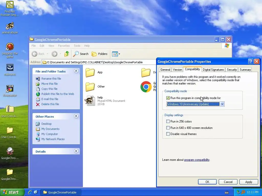Click Publish this file to the Web
262x196 pixels.
pyautogui.click(x=58, y=94)
